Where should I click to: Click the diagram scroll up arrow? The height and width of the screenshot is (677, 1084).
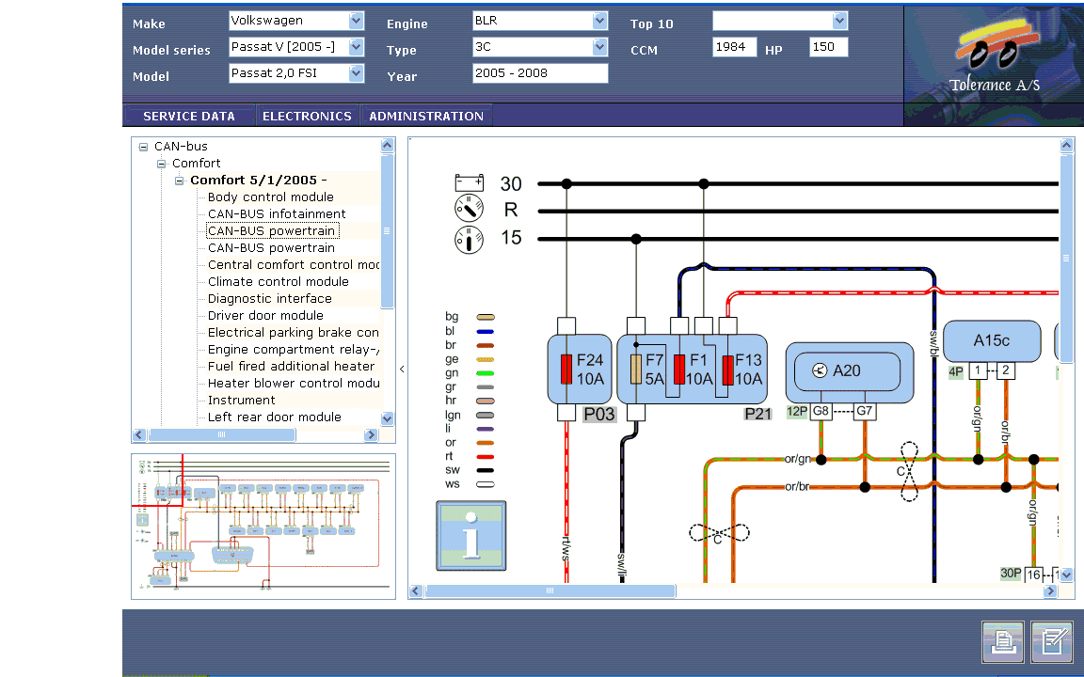1066,145
